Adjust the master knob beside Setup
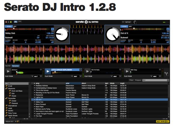Image resolution: width=173 pixels, height=127 pixels. pos(135,22)
